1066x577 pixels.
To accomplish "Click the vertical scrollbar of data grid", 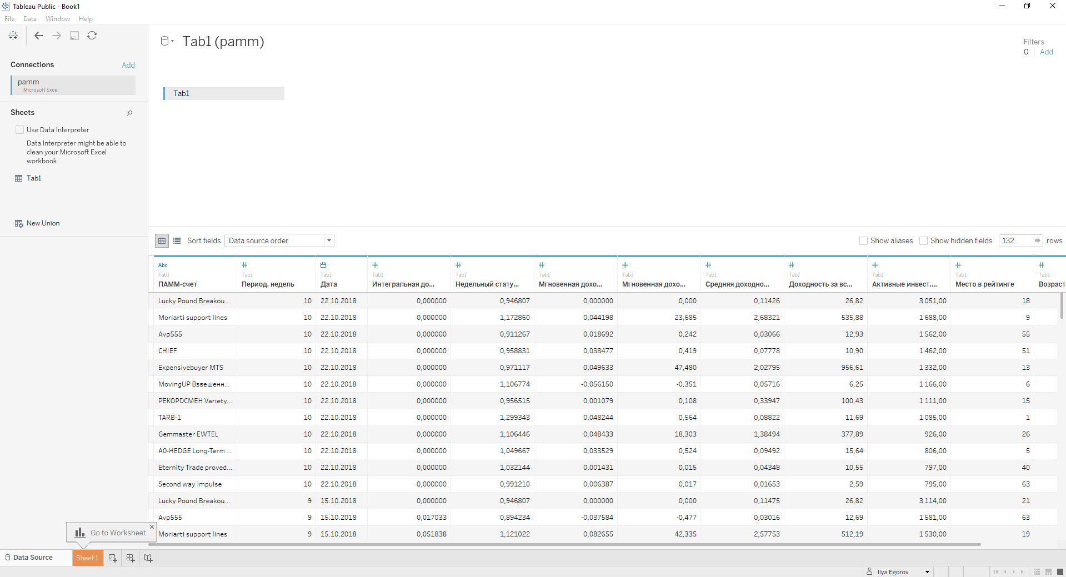I will (1062, 306).
